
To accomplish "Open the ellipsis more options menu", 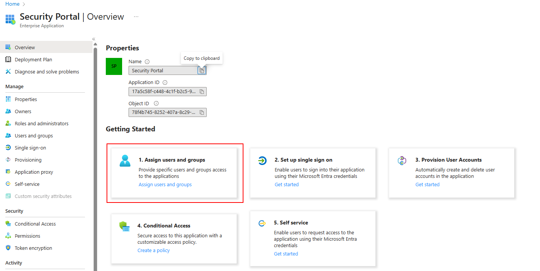I will click(x=136, y=17).
